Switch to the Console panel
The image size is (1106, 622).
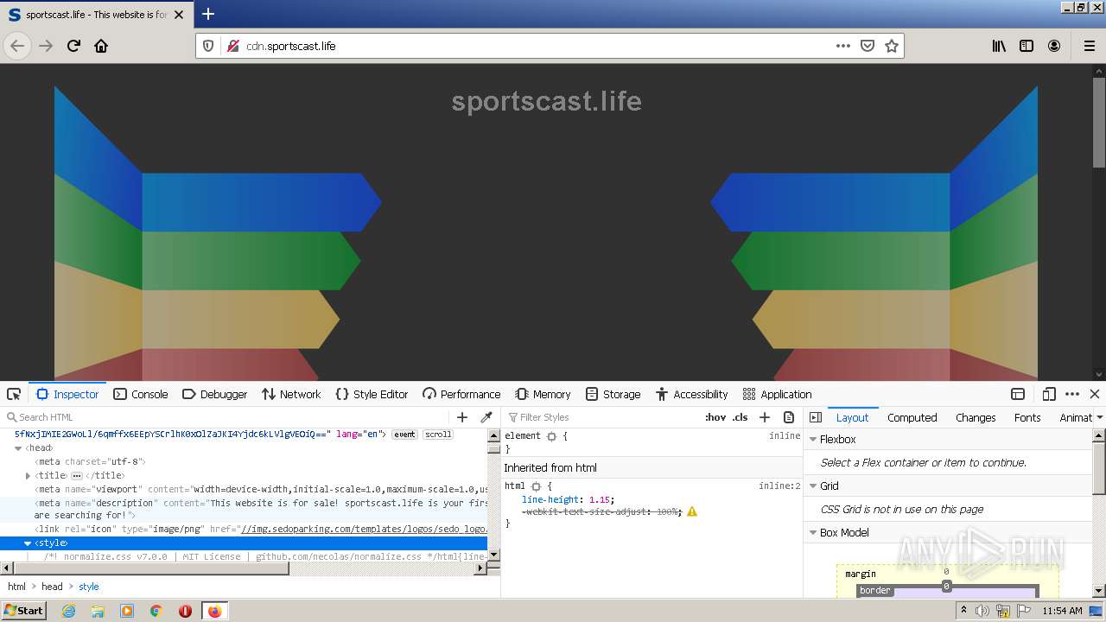(141, 394)
